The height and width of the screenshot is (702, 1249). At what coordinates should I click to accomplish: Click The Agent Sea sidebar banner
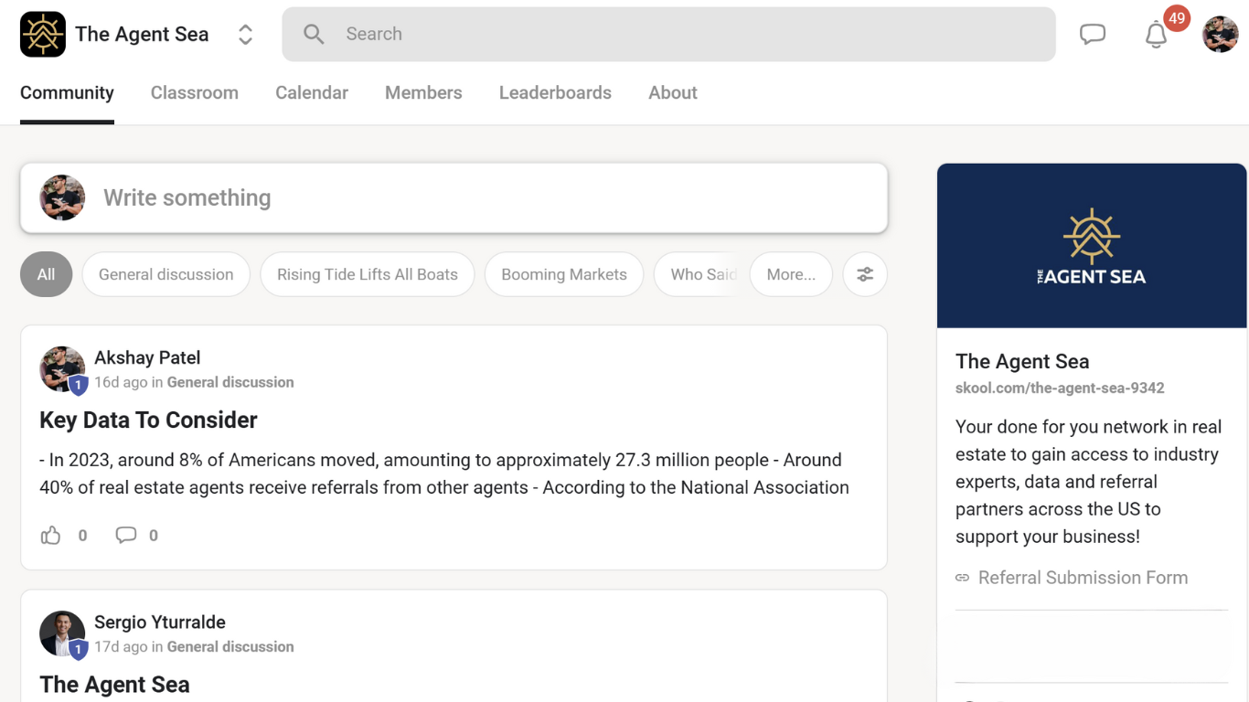click(x=1092, y=246)
